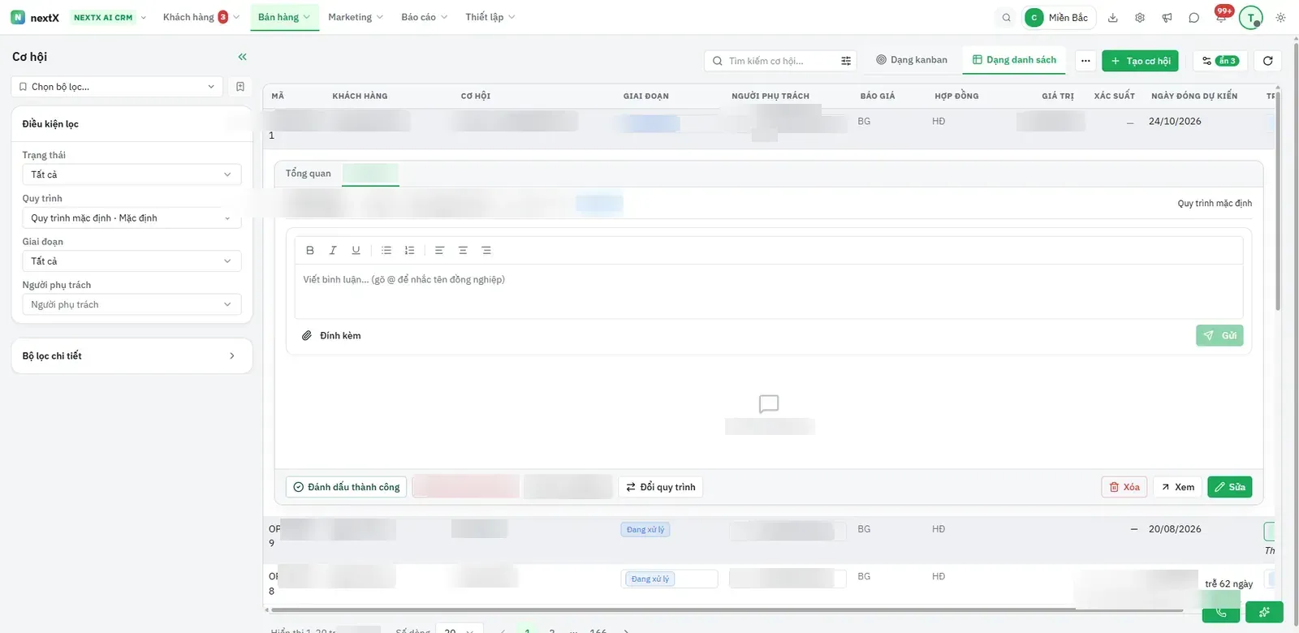Insert numbered list in comment

click(x=409, y=251)
